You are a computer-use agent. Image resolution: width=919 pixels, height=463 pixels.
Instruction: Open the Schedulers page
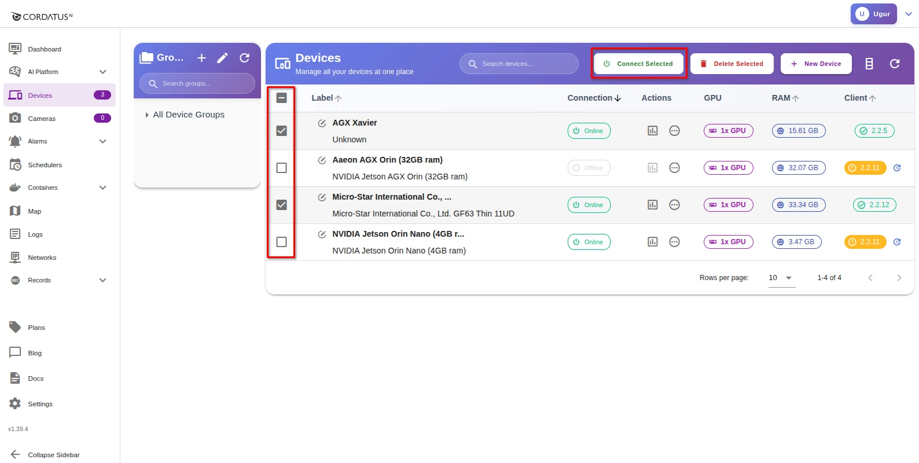click(60, 164)
